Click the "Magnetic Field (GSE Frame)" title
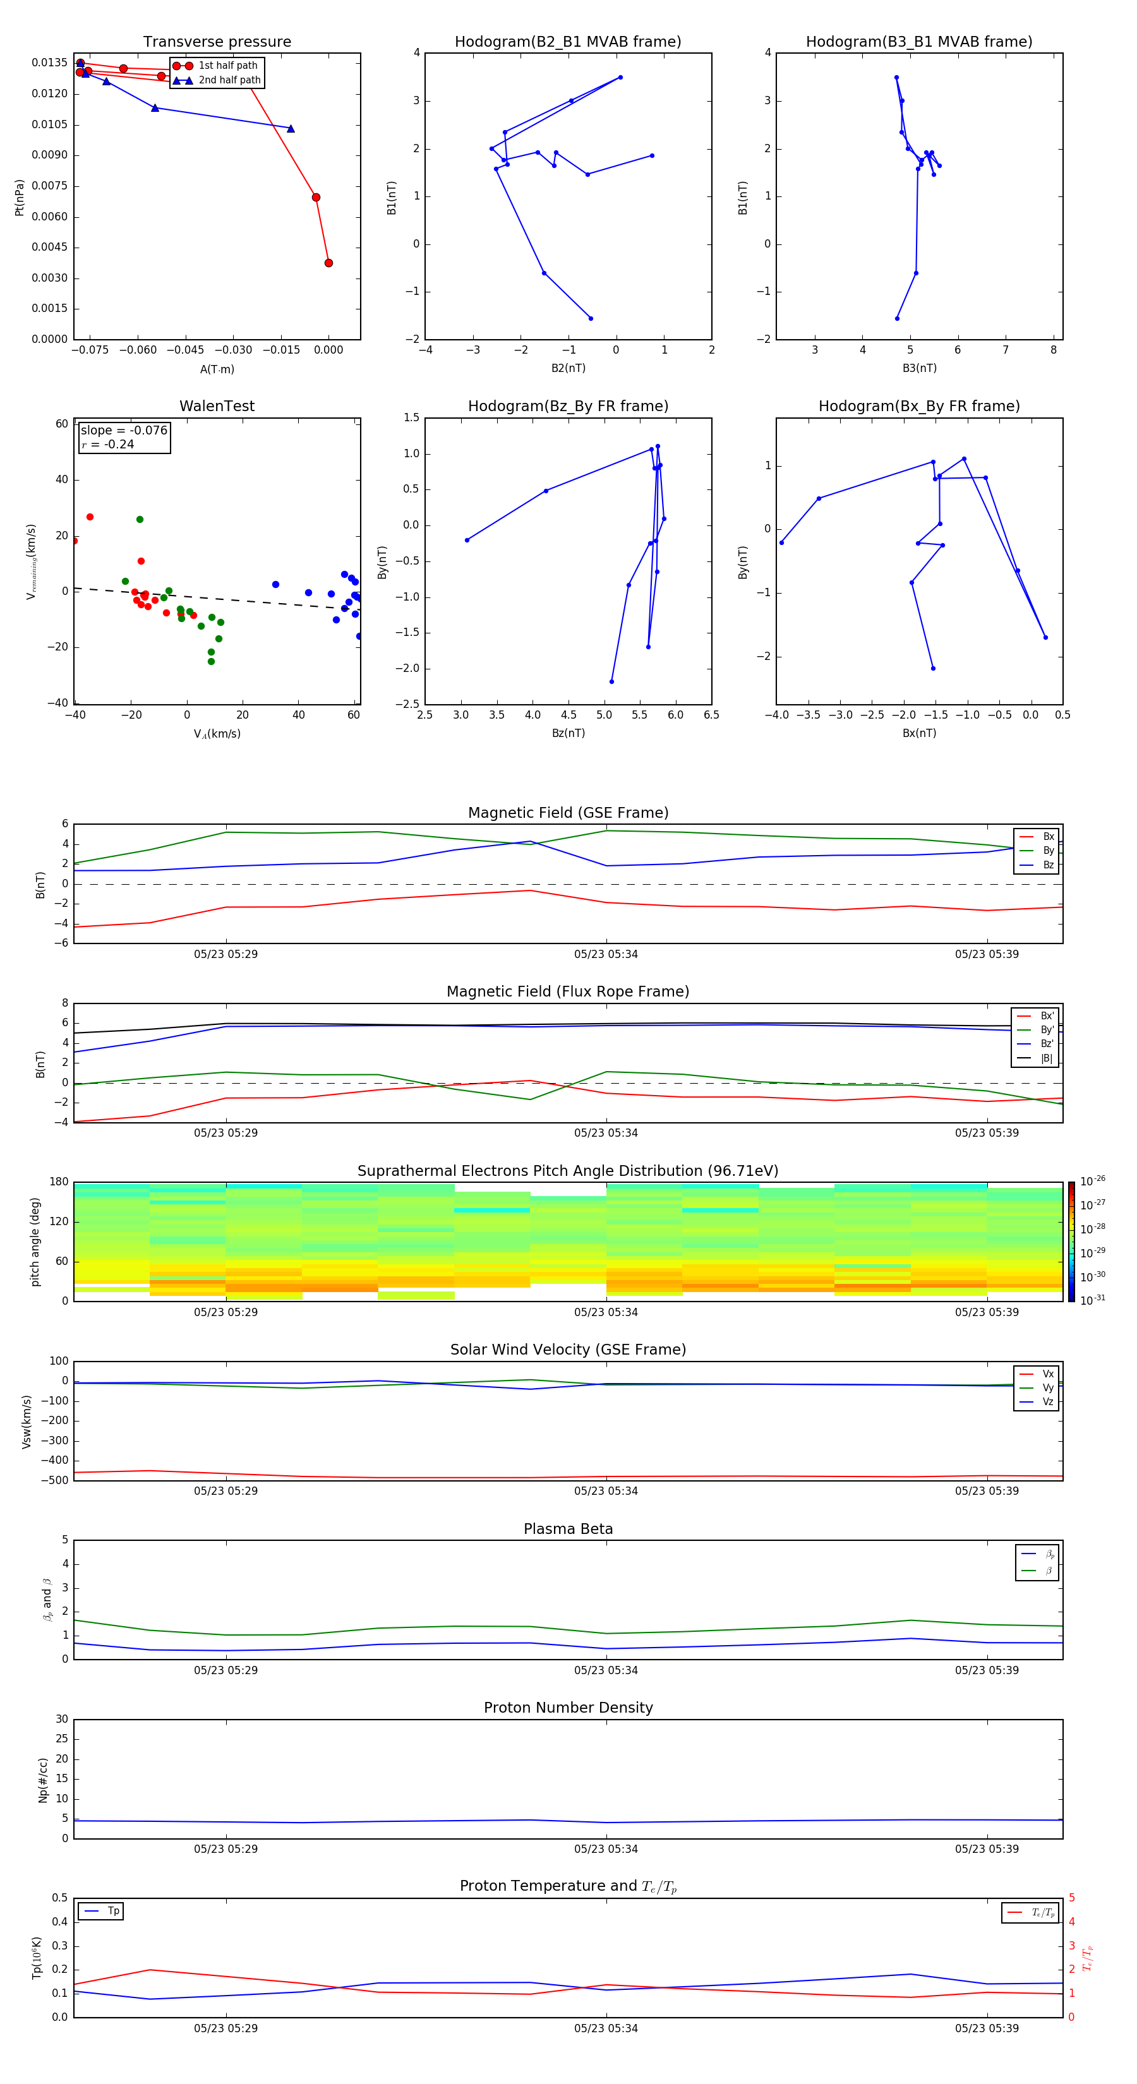The image size is (1137, 2084). click(568, 813)
